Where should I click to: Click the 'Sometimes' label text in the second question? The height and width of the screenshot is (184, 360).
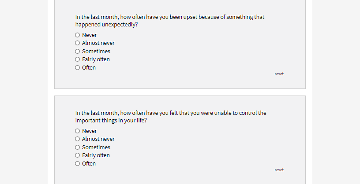[96, 147]
